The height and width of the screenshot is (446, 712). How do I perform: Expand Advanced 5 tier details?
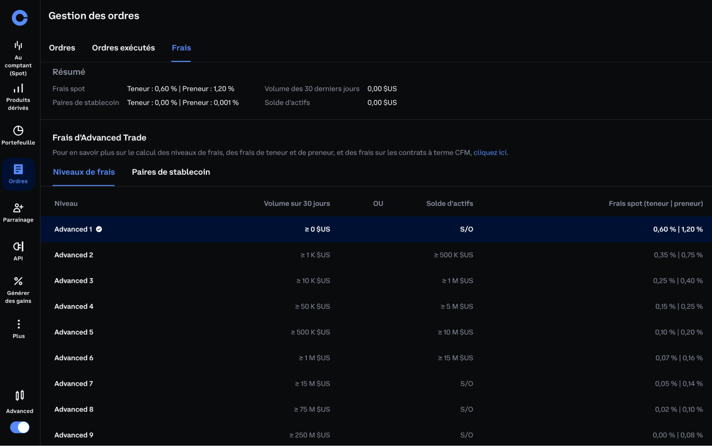(x=74, y=332)
